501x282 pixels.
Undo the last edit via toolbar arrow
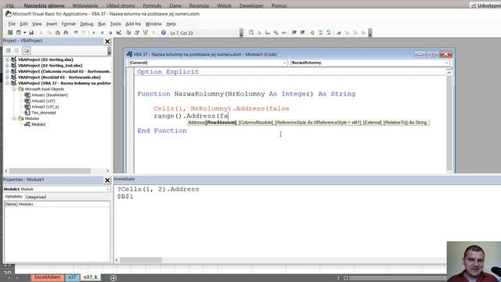click(x=76, y=33)
